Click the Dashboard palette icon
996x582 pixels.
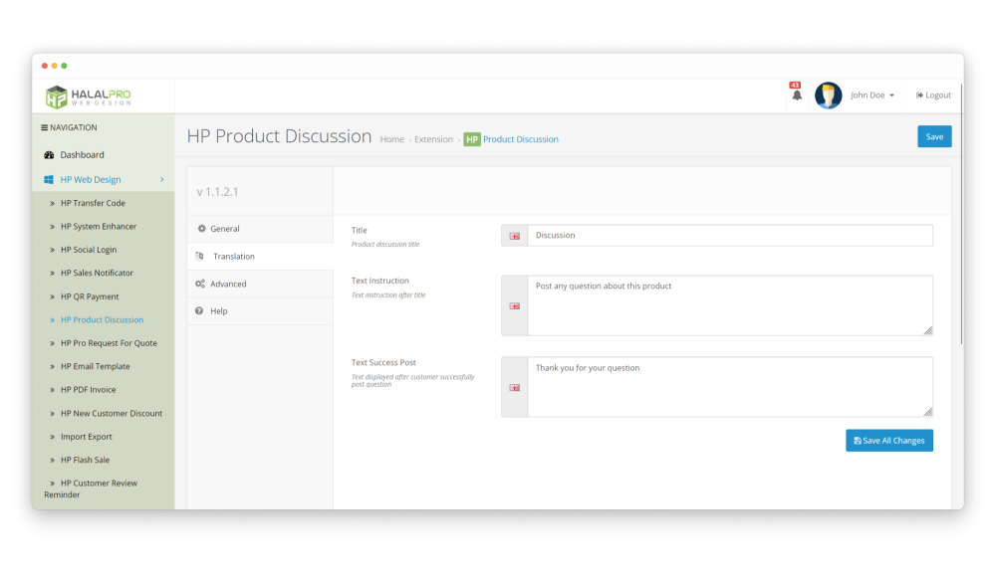point(49,155)
